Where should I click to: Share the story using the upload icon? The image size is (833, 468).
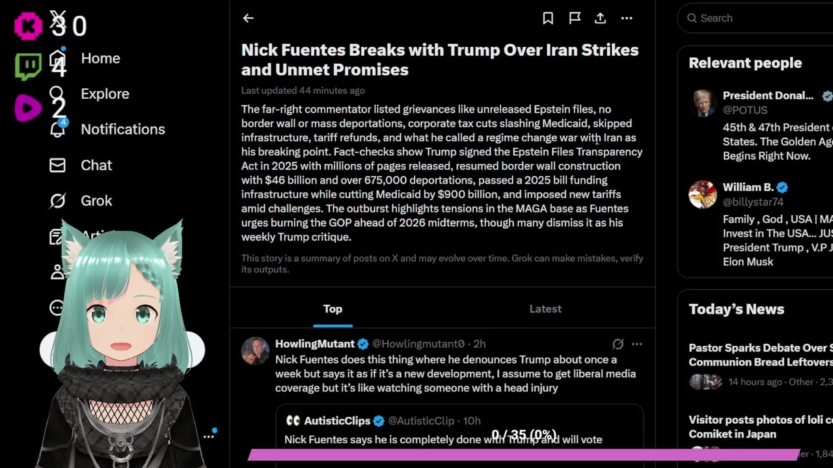601,18
